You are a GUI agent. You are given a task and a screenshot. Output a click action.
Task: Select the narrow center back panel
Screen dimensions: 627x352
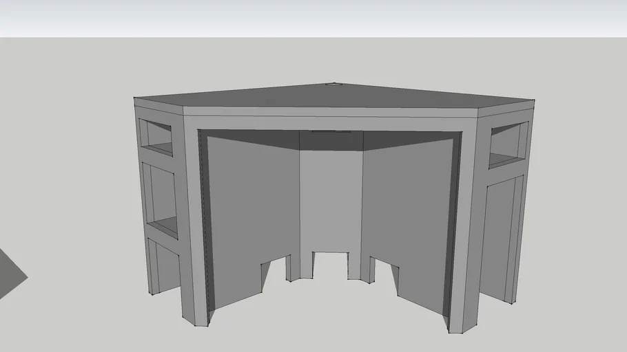click(x=331, y=199)
